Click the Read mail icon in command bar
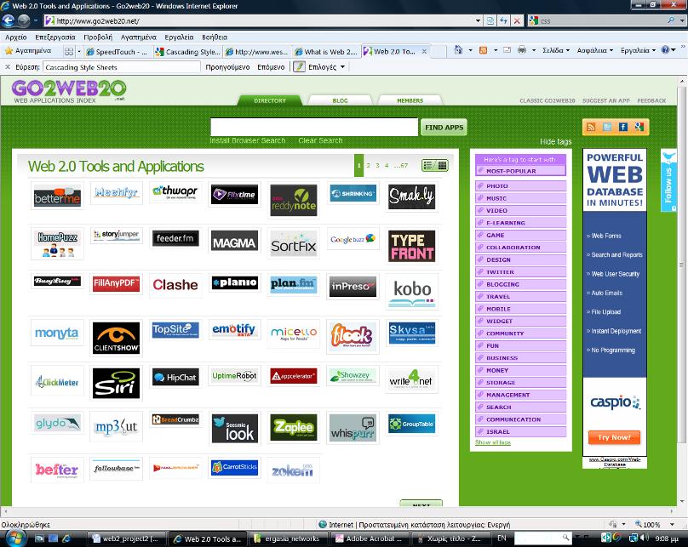Viewport: 688px width, 547px height. (507, 50)
